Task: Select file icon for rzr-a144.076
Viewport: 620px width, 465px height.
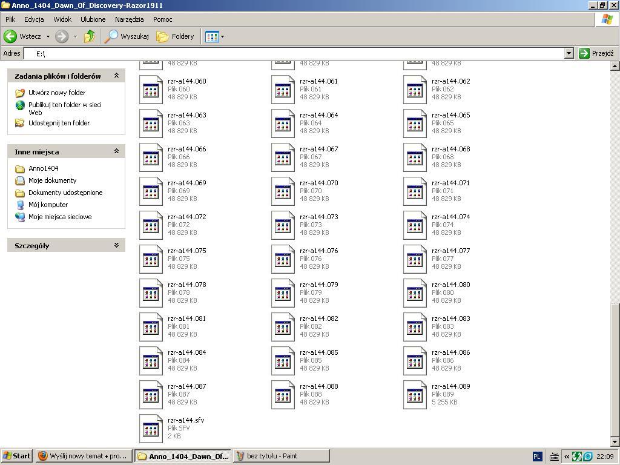Action: click(x=283, y=259)
